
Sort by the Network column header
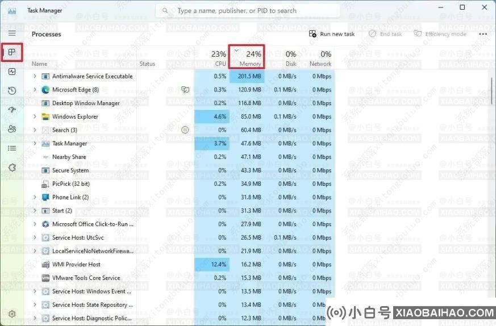317,57
